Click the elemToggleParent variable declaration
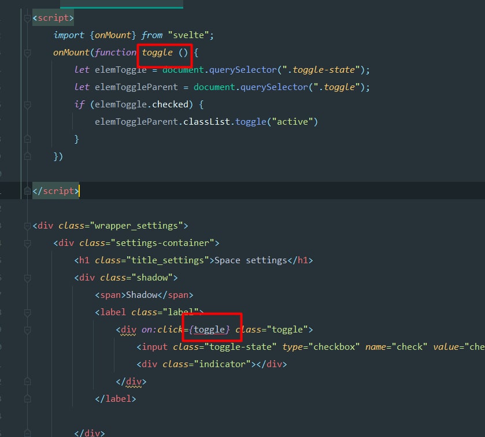This screenshot has height=437, width=485. [x=136, y=87]
